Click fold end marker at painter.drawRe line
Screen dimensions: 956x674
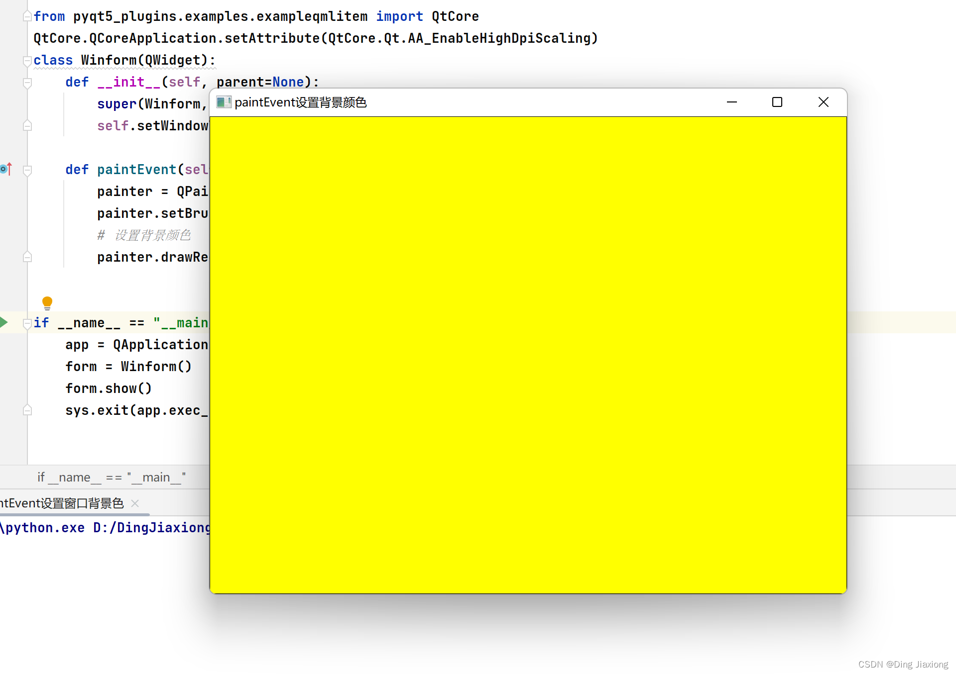[27, 257]
